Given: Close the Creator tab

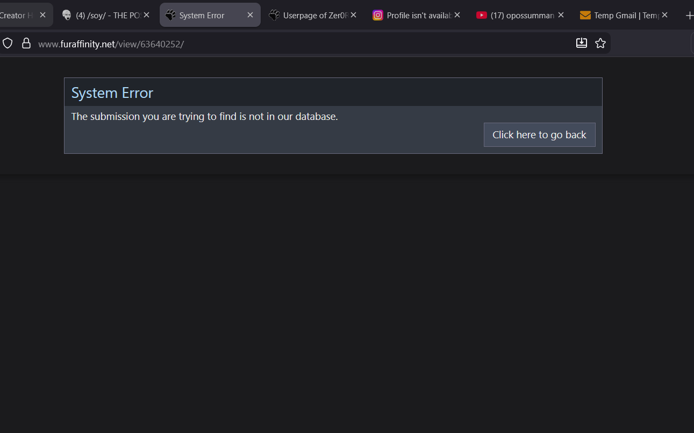Looking at the screenshot, I should [x=42, y=15].
